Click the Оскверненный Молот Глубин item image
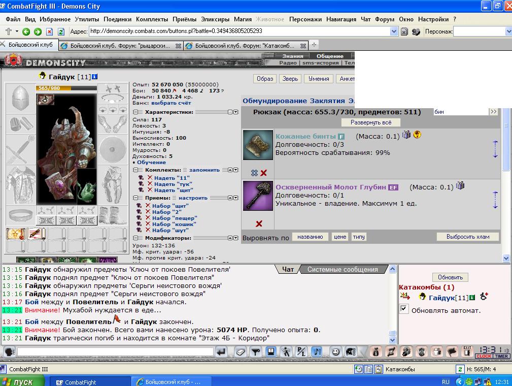This screenshot has width=512, height=386. (258, 196)
